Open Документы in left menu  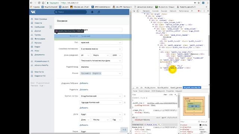40,55
